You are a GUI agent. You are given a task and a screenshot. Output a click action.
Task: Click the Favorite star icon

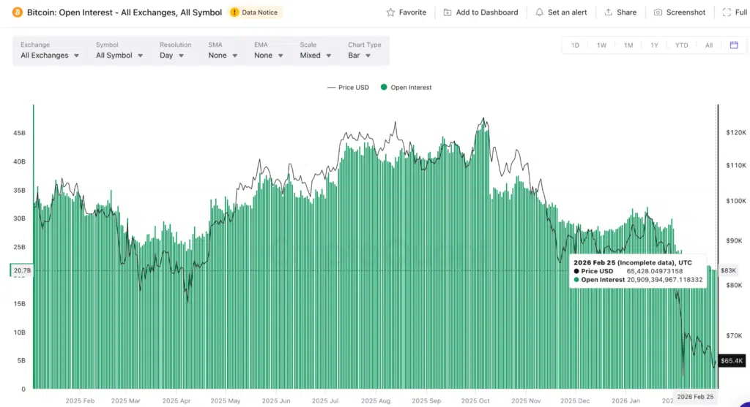pos(391,12)
